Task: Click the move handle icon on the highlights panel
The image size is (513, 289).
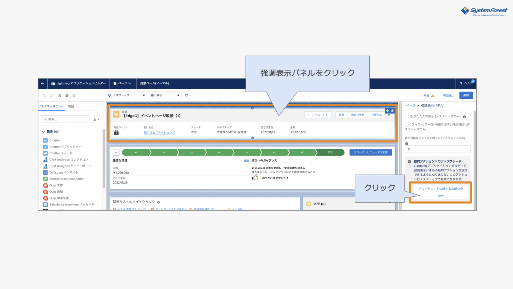Action: point(388,111)
